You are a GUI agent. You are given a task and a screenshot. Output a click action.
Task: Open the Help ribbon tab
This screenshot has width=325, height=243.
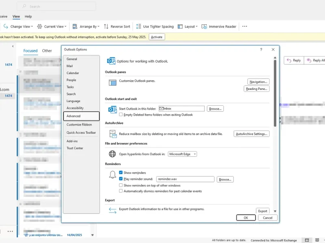(x=28, y=17)
